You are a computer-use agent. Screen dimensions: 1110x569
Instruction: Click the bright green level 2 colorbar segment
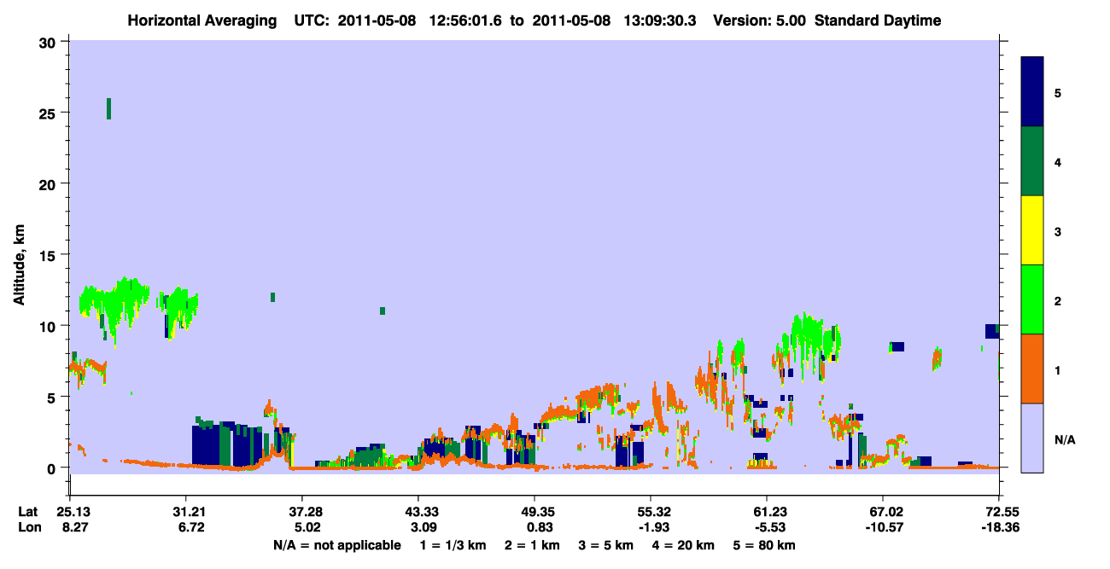[1032, 299]
